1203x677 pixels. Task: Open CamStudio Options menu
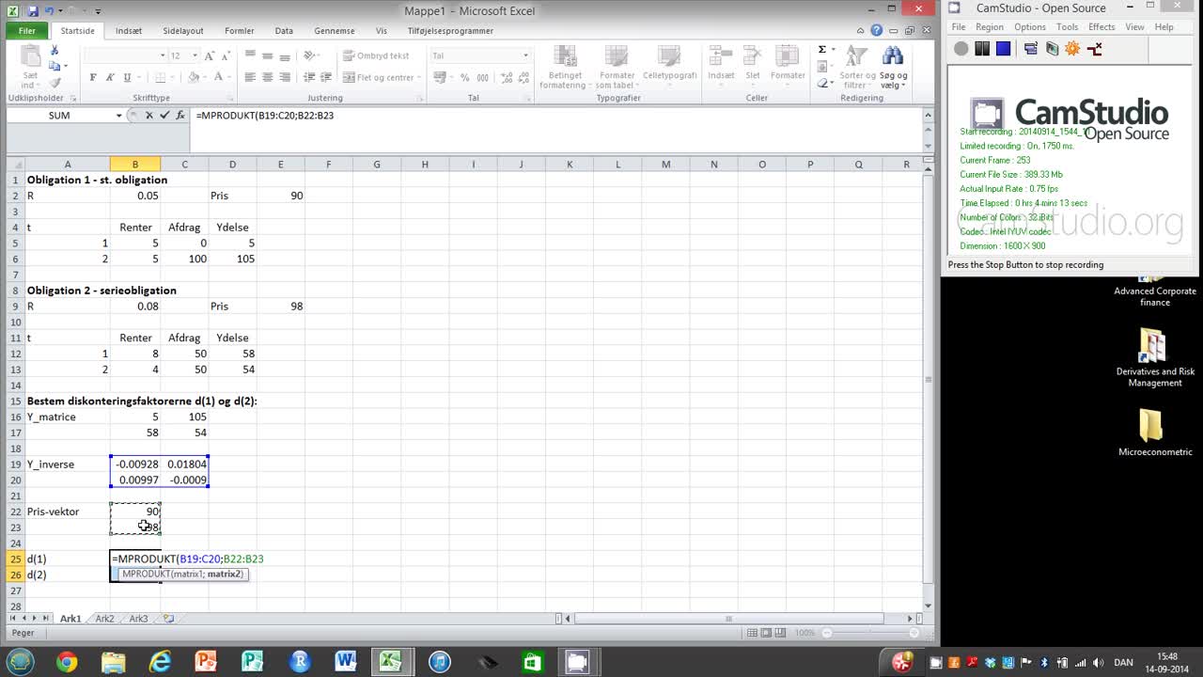coord(1029,27)
